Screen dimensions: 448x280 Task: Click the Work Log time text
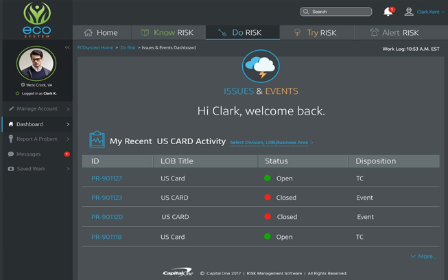pos(411,49)
